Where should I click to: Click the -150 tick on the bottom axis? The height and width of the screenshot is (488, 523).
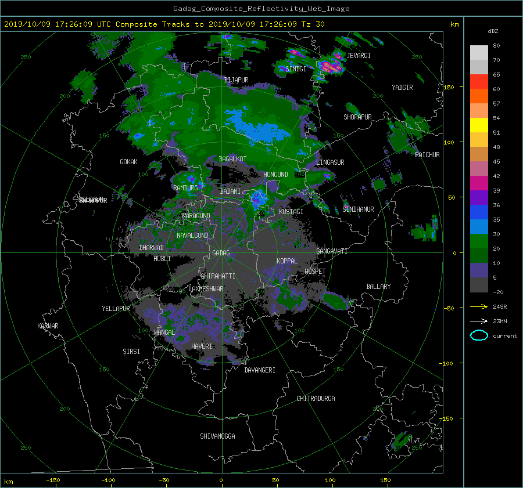53,480
